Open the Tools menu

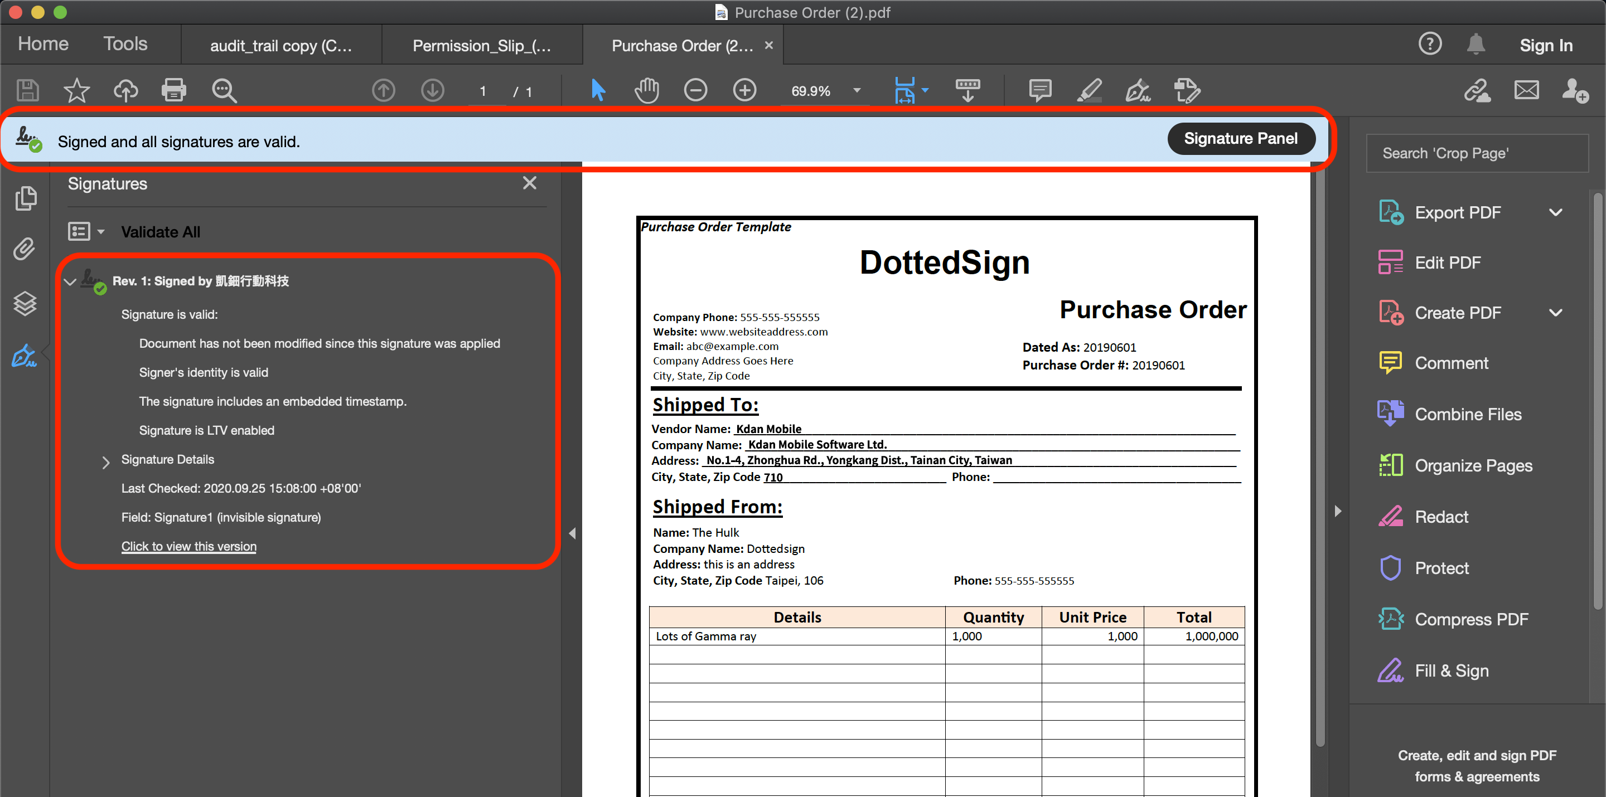click(125, 43)
